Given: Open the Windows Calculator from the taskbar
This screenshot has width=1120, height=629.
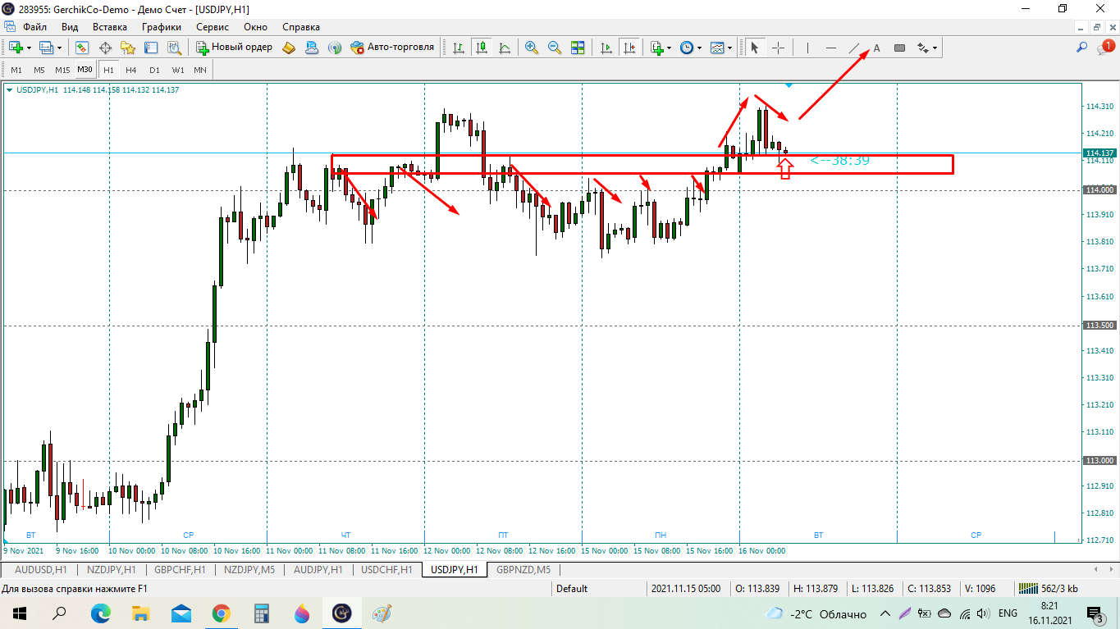Looking at the screenshot, I should click(x=262, y=613).
